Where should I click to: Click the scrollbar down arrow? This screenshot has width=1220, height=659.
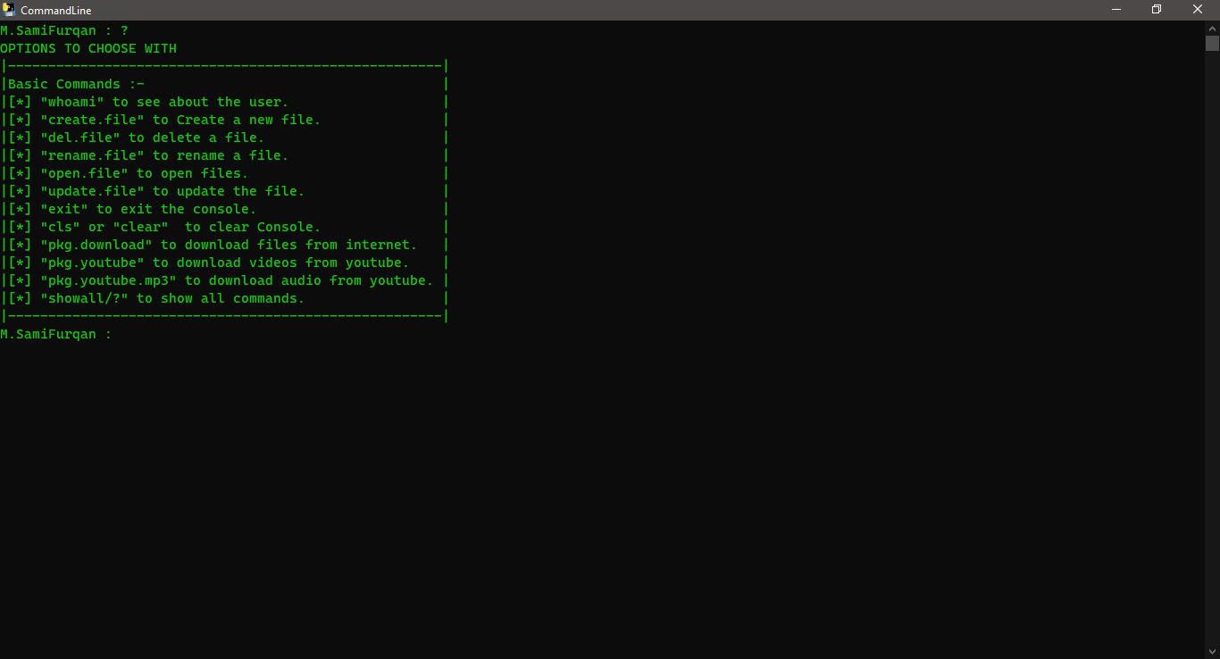point(1212,651)
